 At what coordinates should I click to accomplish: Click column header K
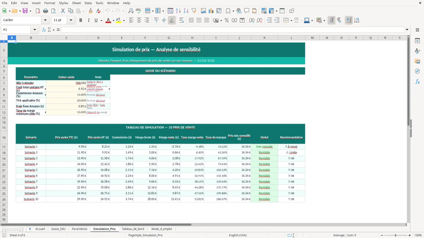tap(264, 38)
